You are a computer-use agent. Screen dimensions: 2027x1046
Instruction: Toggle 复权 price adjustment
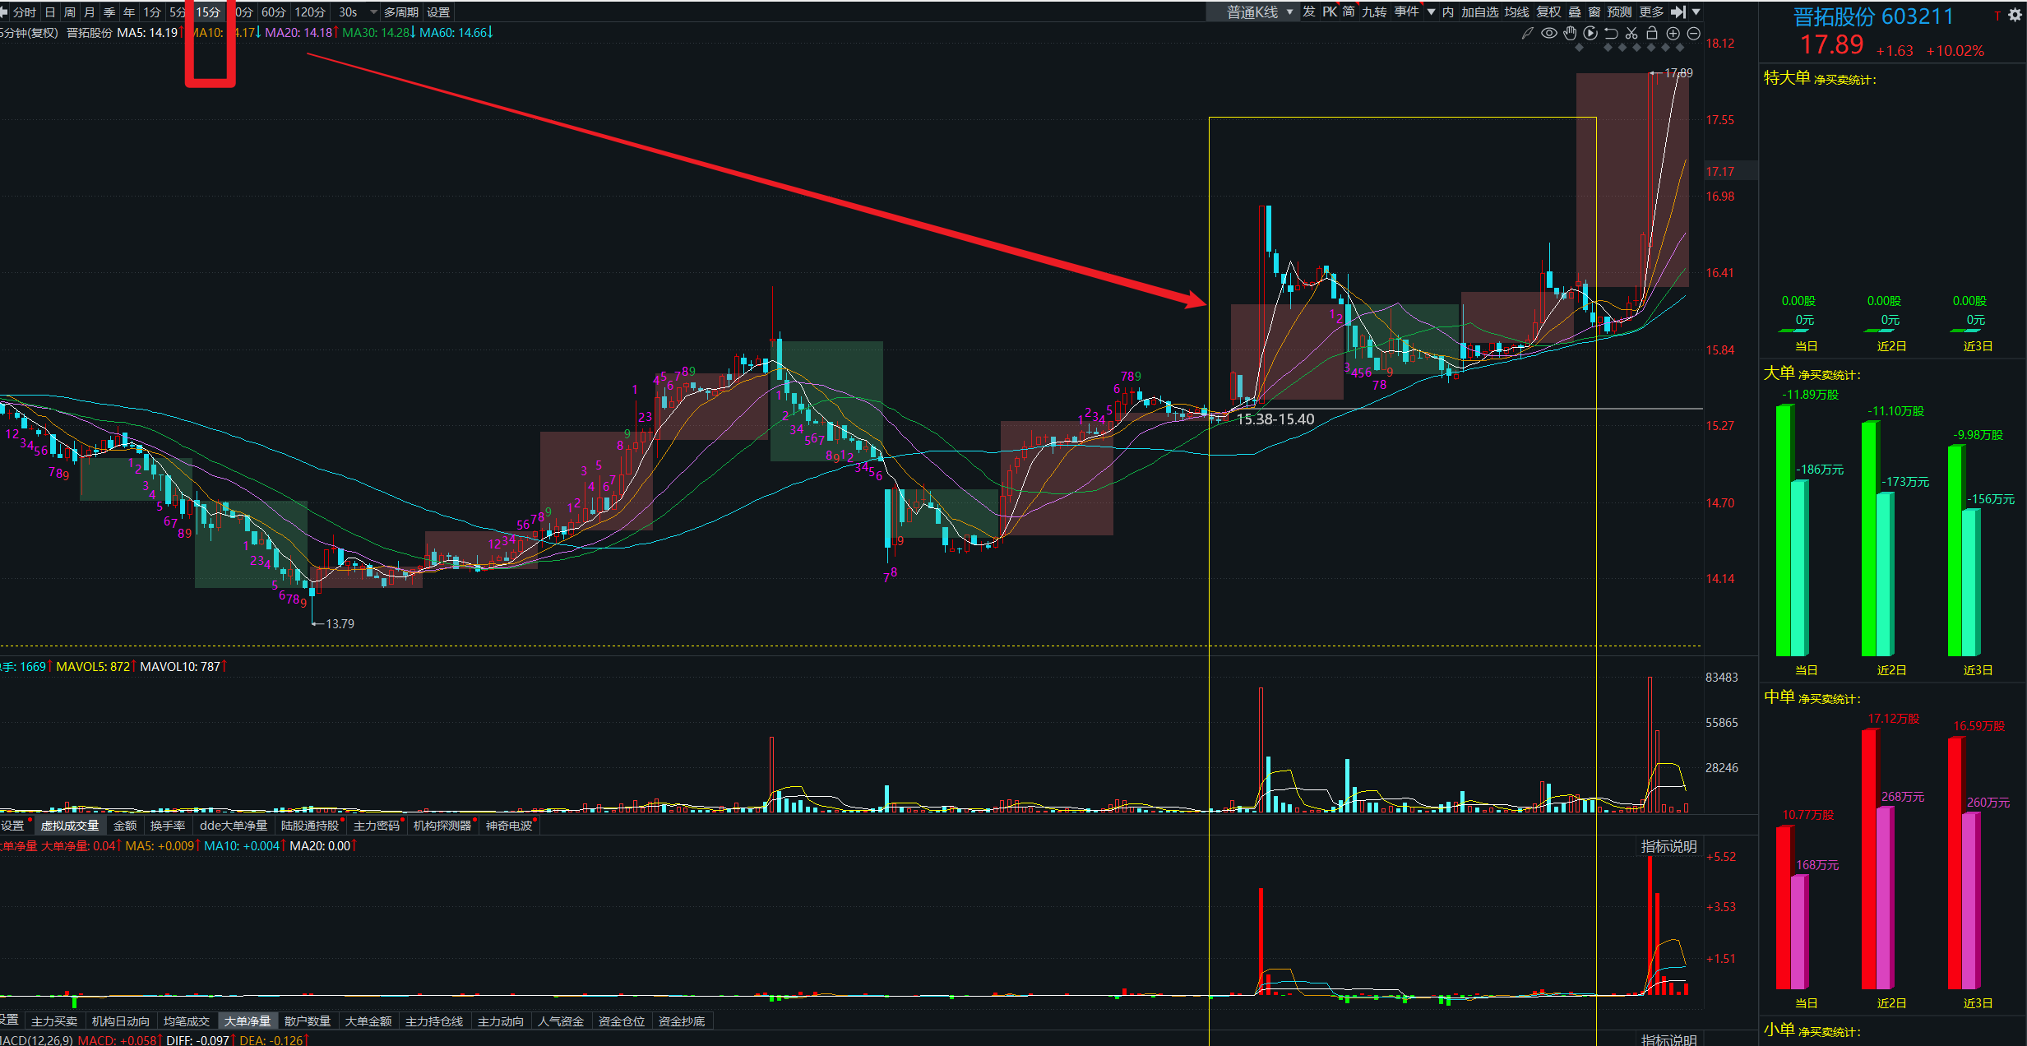pos(1548,12)
